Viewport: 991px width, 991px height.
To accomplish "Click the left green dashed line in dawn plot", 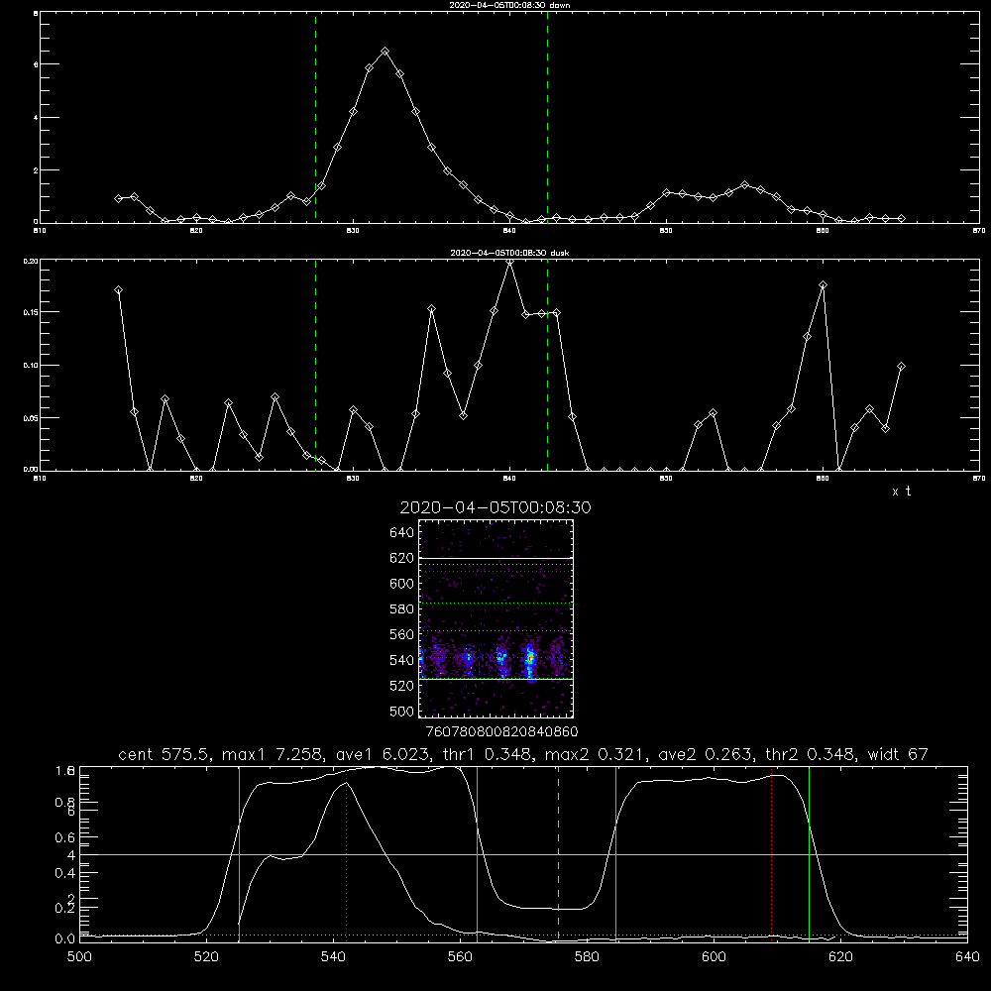I will pos(315,117).
